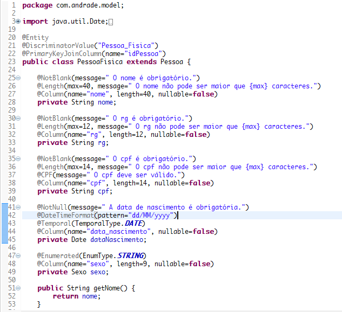Click the "Pessoa_Fisica" discriminator string
Viewport: 342px width, 312px height.
[126, 46]
